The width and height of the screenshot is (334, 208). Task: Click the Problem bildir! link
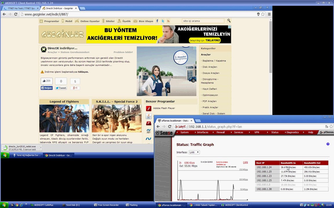point(123,52)
